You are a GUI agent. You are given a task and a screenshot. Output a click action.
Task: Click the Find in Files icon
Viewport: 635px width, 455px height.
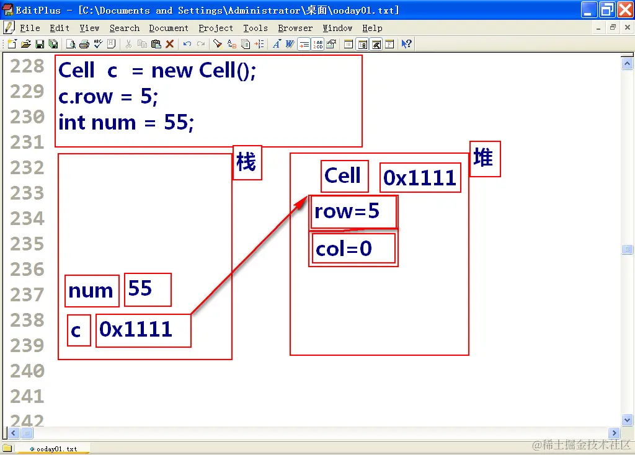246,44
